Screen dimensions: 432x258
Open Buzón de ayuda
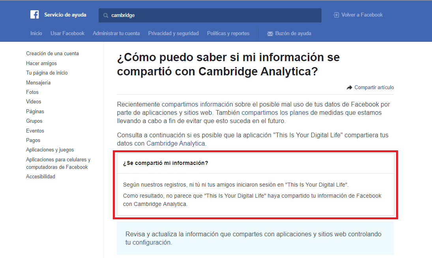point(293,33)
